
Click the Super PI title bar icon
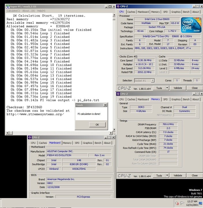tap(8, 6)
